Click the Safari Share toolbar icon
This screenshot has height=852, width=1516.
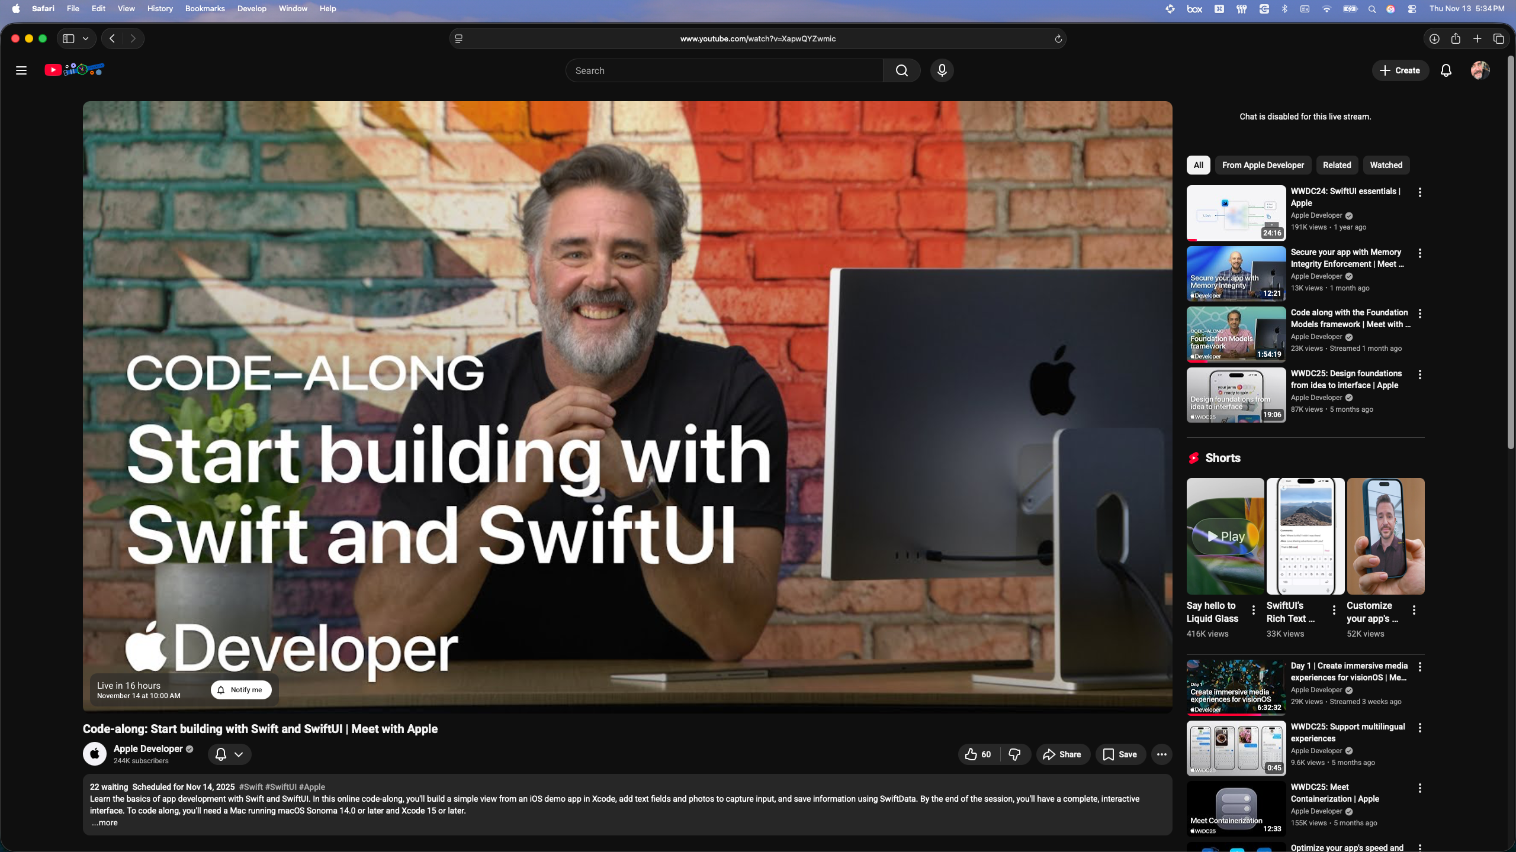point(1456,39)
